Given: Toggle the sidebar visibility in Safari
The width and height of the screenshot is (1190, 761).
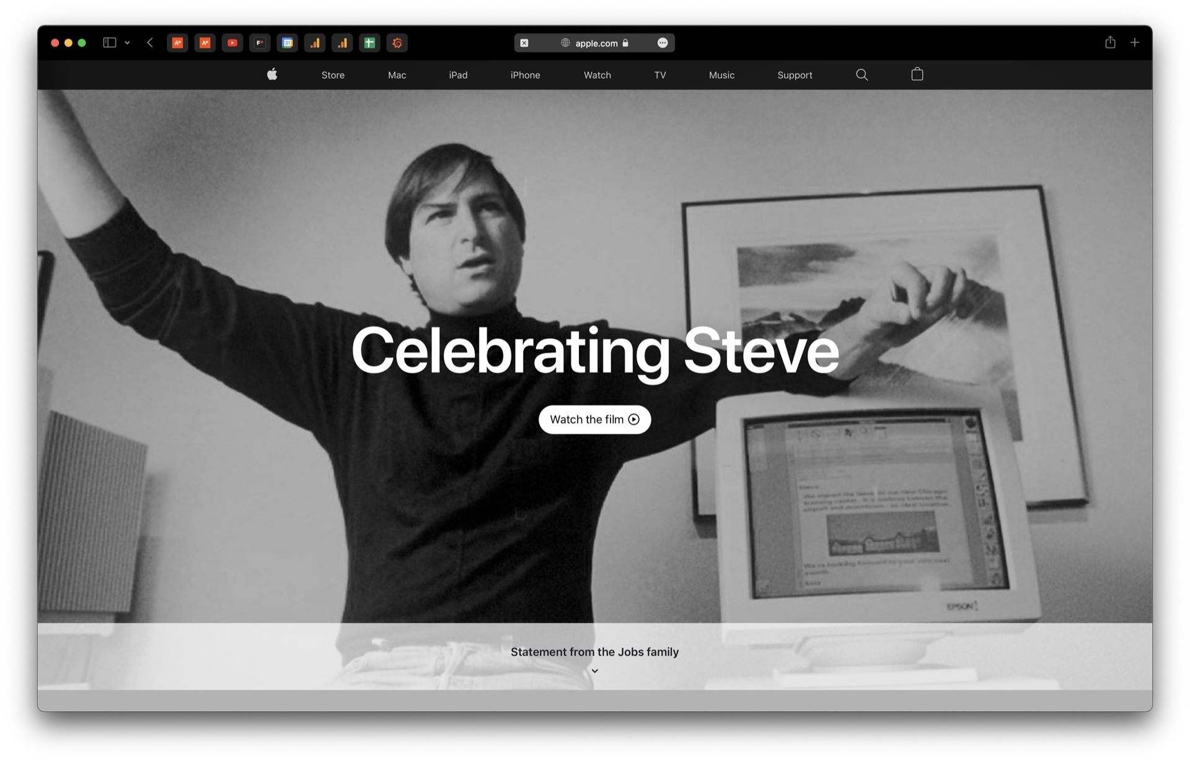Looking at the screenshot, I should [x=108, y=42].
